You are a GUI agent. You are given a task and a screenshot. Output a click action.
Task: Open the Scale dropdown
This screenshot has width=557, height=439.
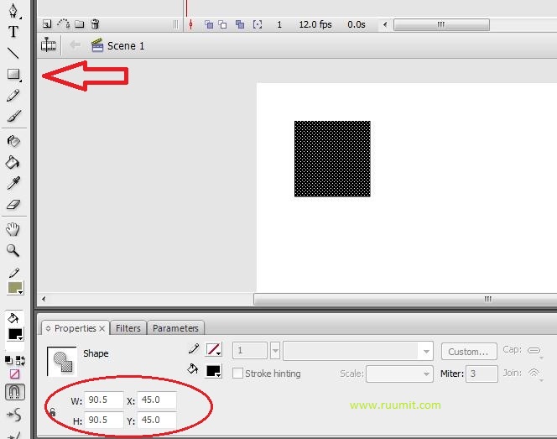click(x=399, y=374)
